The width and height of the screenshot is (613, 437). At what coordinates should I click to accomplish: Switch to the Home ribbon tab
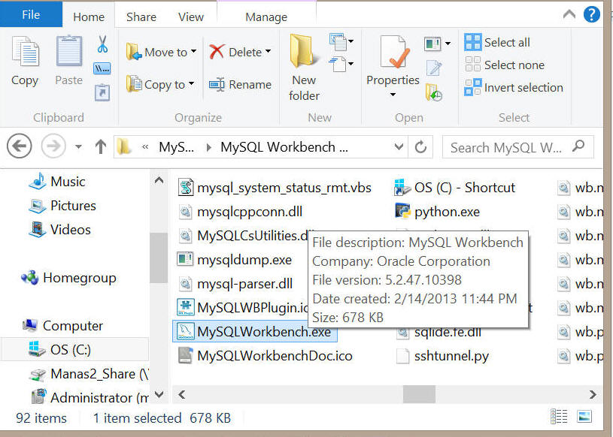[89, 17]
